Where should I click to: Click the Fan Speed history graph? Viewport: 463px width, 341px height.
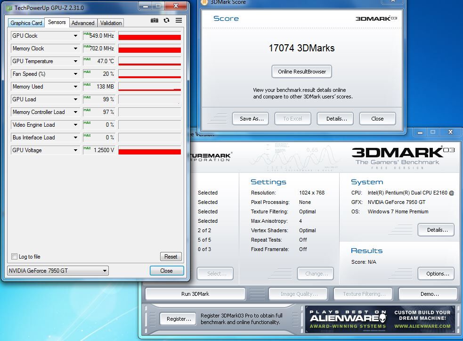149,74
